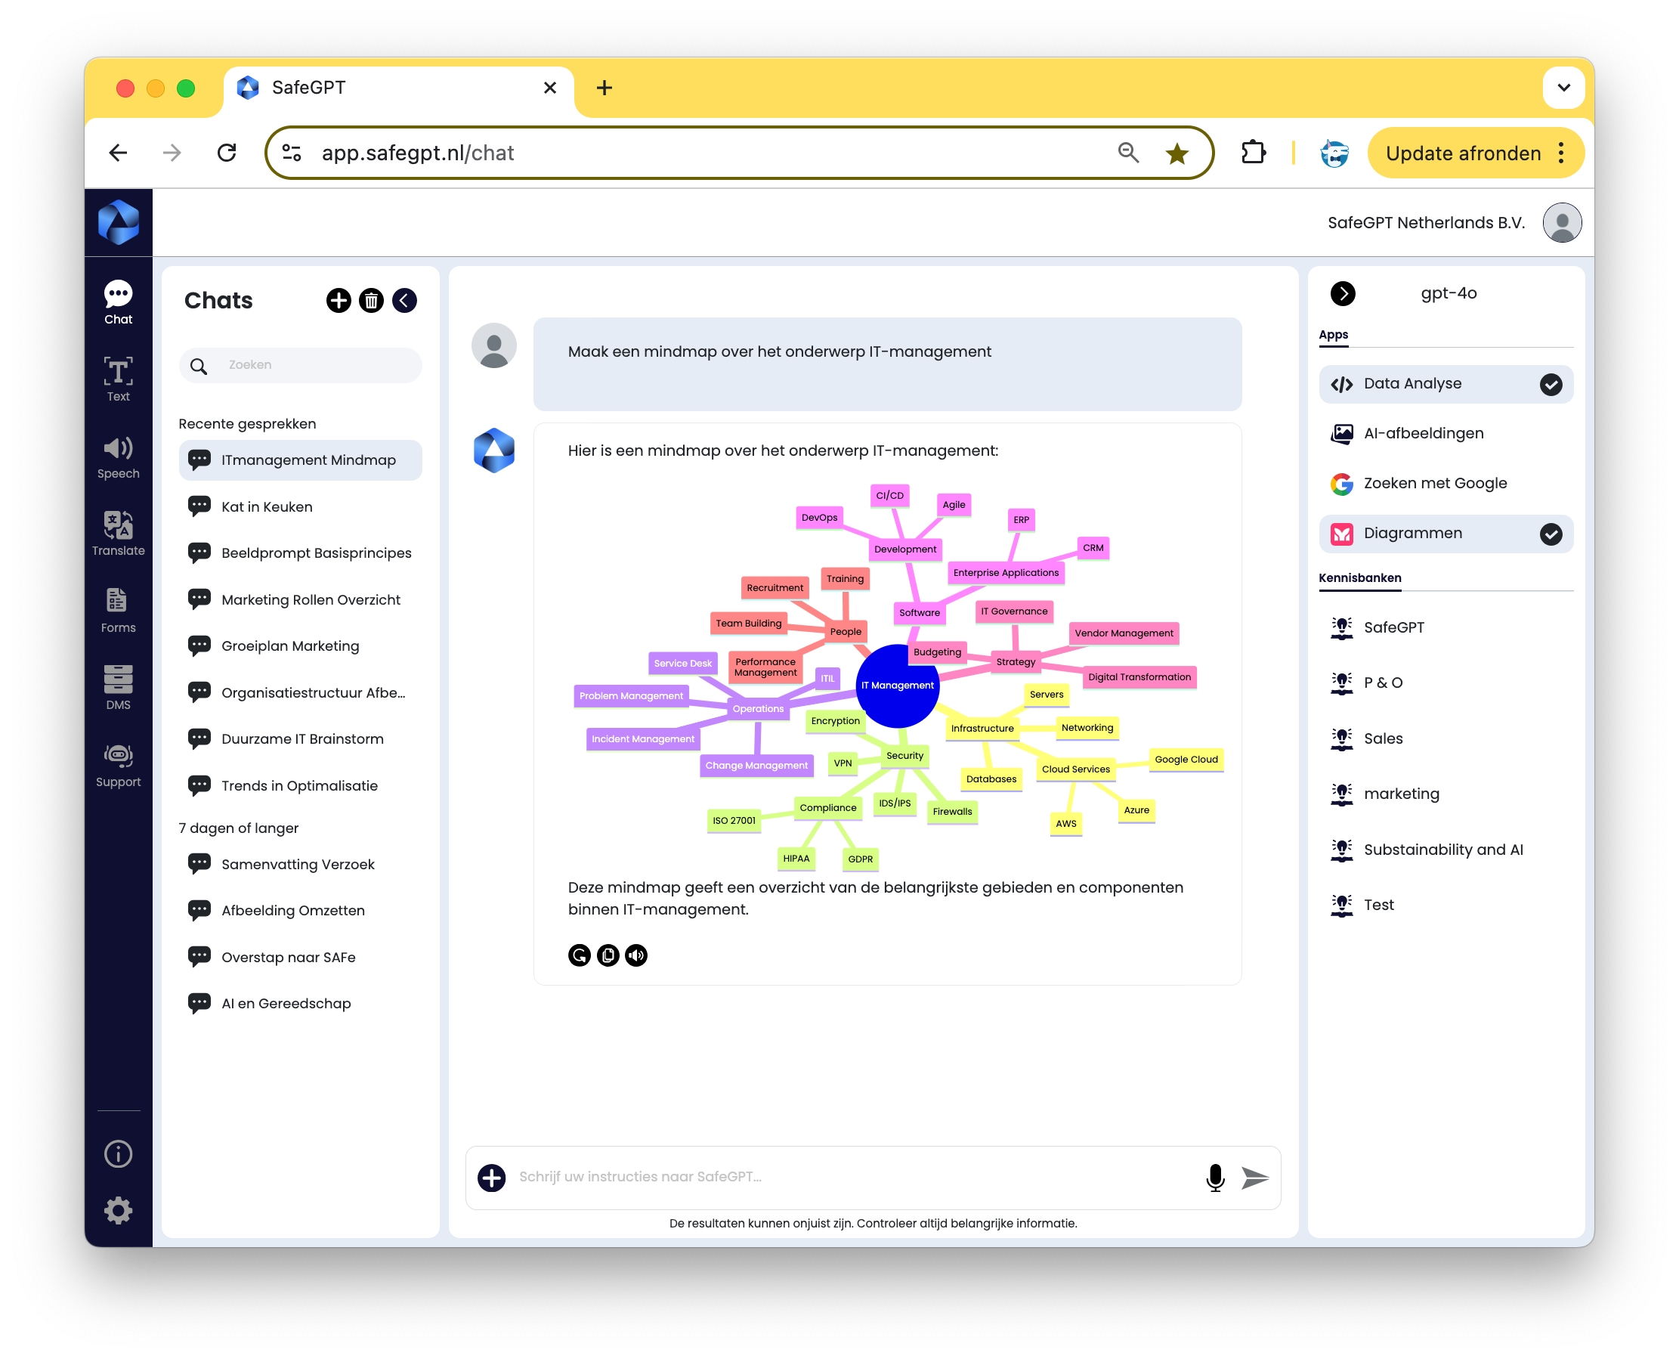Image resolution: width=1679 pixels, height=1359 pixels.
Task: Open Organisatiestructuur Afbe... chat
Action: pos(301,694)
